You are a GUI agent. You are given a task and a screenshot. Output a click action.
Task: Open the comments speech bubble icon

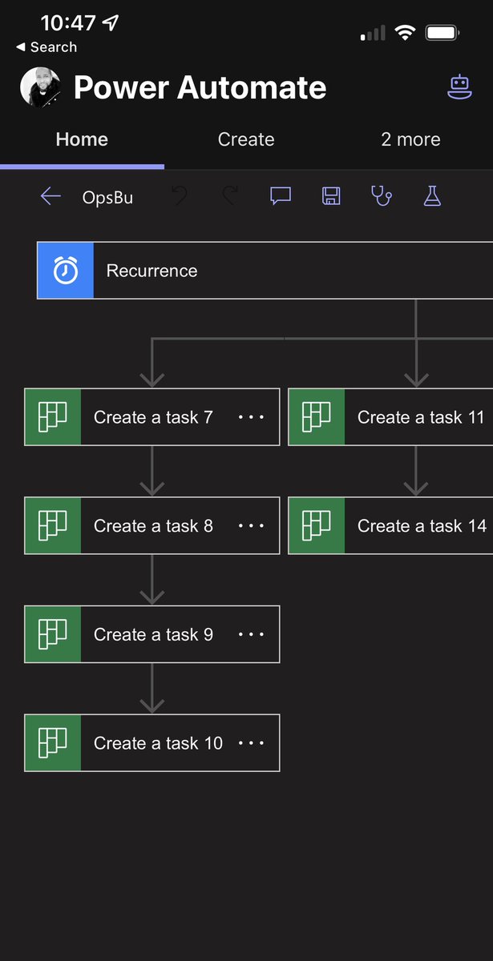pos(281,196)
